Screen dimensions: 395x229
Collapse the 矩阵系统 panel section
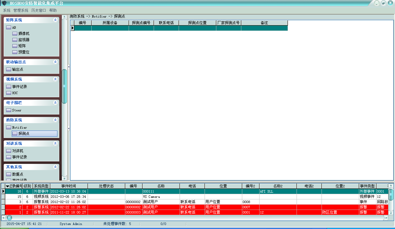(55, 20)
